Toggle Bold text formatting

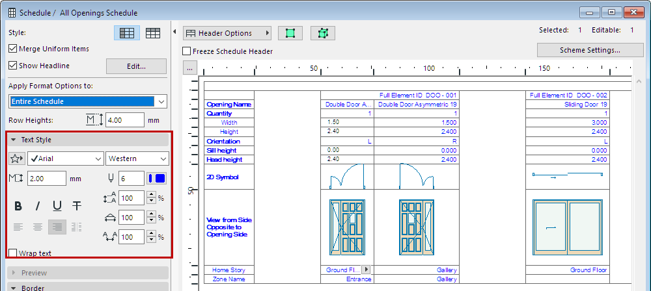tap(18, 206)
